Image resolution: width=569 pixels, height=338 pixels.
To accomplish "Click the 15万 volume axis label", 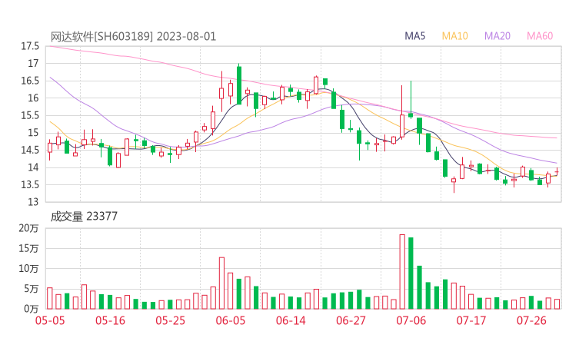I will pos(28,248).
